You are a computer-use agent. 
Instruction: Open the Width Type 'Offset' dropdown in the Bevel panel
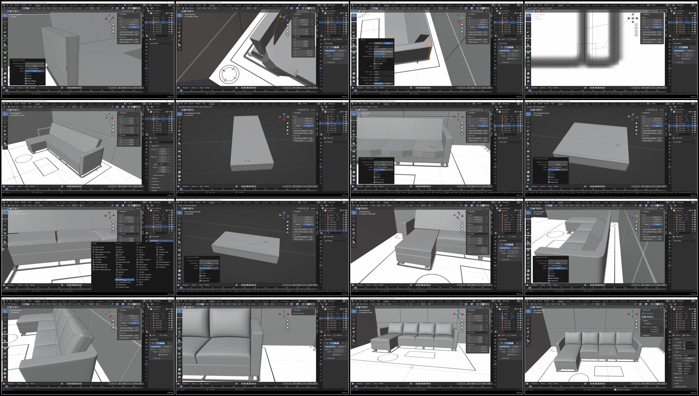[383, 46]
